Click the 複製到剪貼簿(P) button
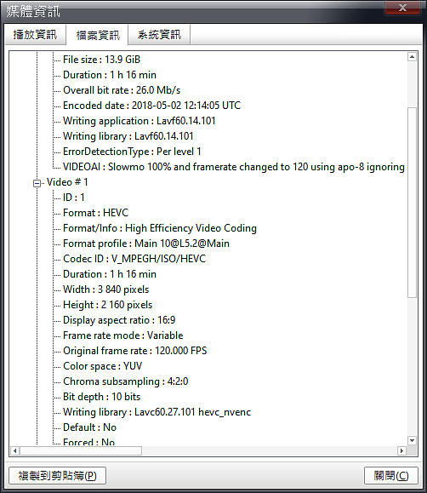This screenshot has width=427, height=493. 58,475
